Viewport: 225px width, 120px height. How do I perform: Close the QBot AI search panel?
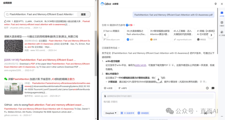(x=222, y=4)
